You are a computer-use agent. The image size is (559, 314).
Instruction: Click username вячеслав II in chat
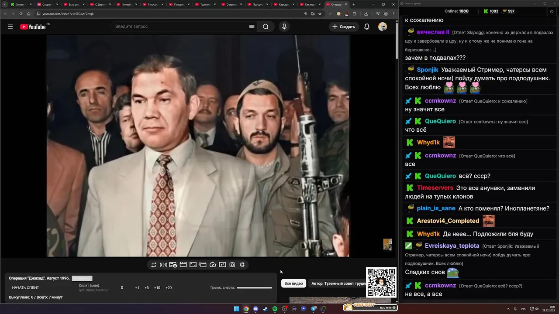point(433,32)
